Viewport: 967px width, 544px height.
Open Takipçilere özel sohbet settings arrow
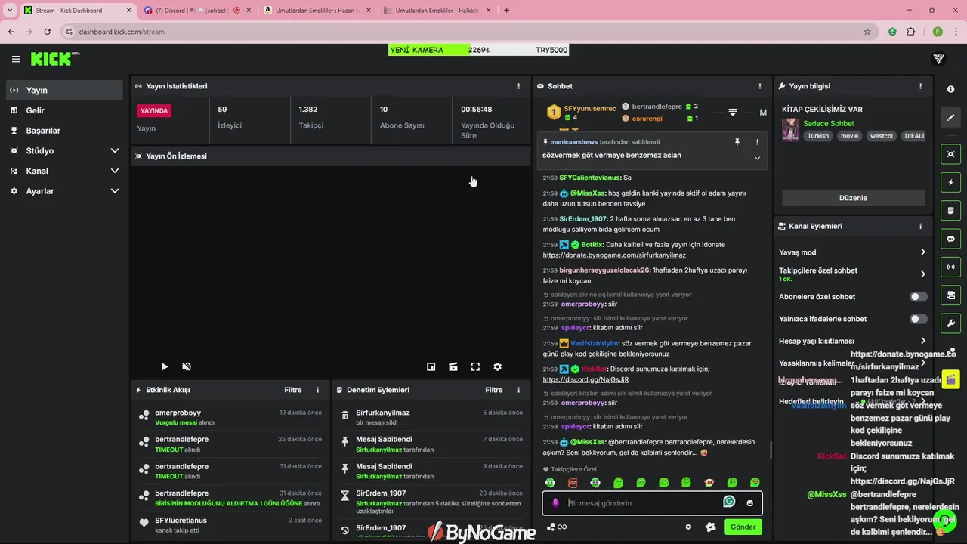click(x=922, y=274)
